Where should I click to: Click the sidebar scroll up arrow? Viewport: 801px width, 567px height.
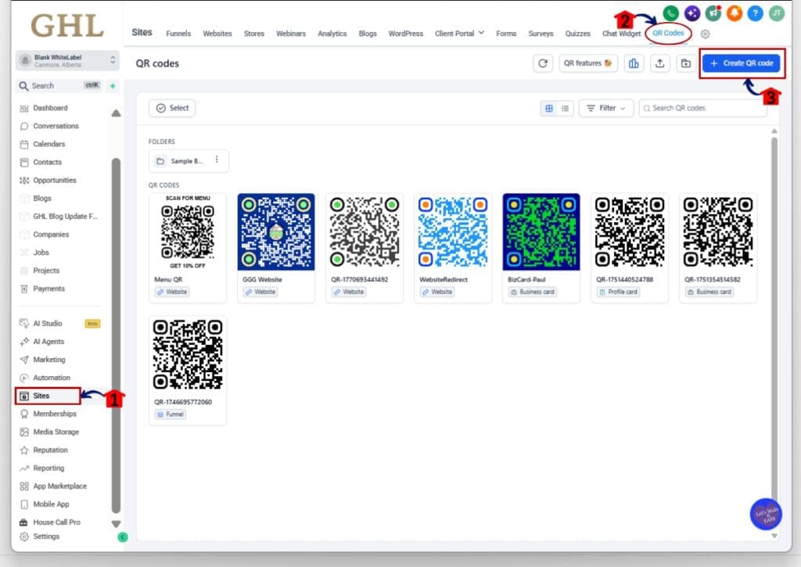point(116,113)
